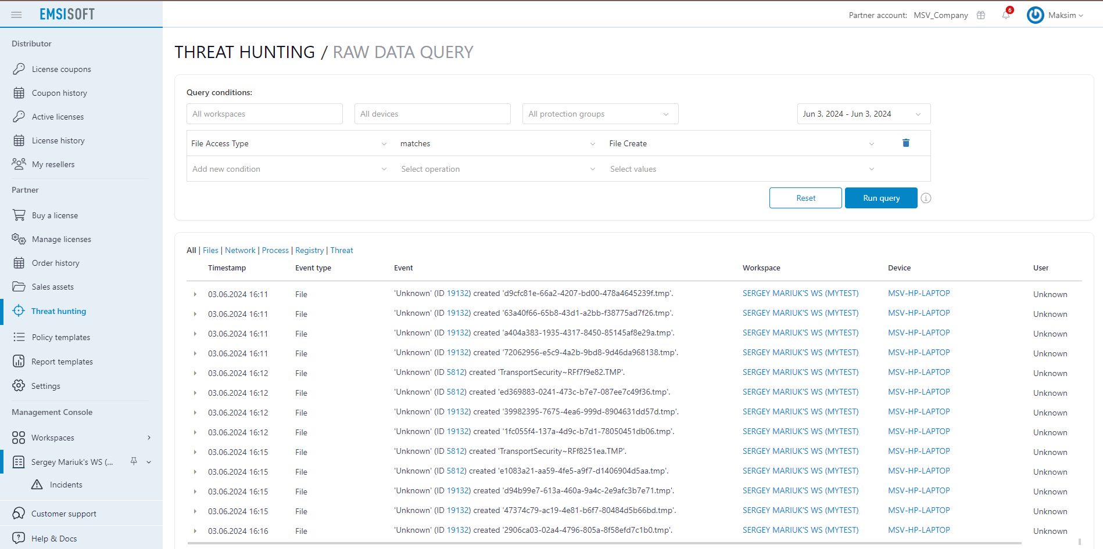Unpin Sergey Mariuk's WS workspace
This screenshot has width=1103, height=549.
click(134, 461)
